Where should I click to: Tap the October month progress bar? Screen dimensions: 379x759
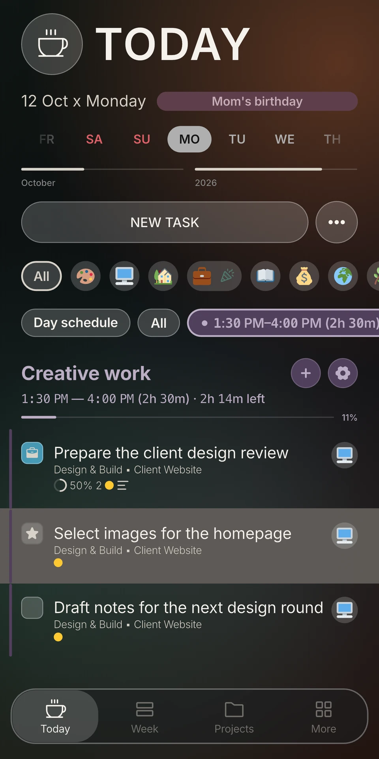point(102,169)
